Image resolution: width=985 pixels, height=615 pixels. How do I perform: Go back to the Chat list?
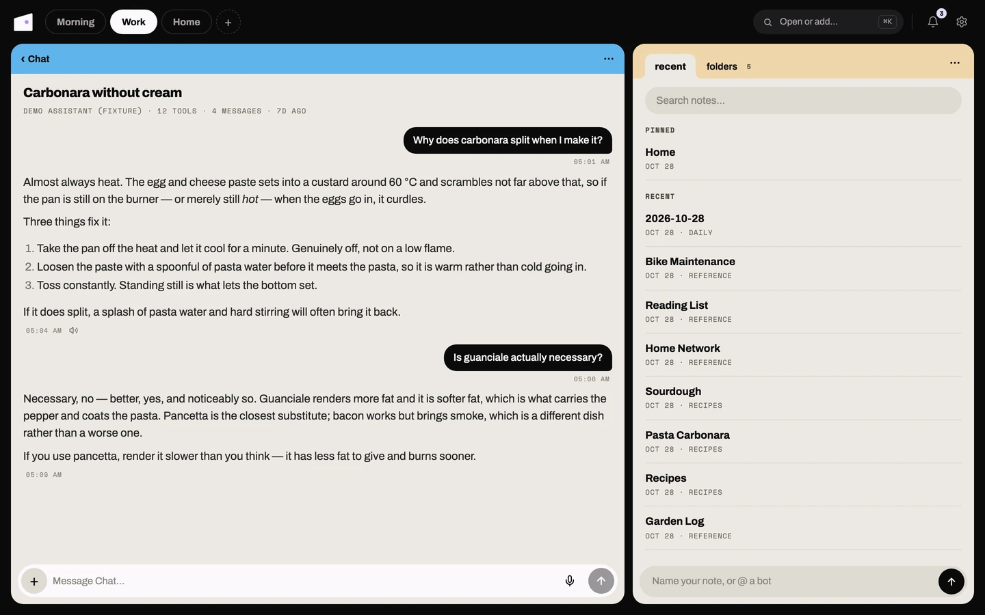35,59
